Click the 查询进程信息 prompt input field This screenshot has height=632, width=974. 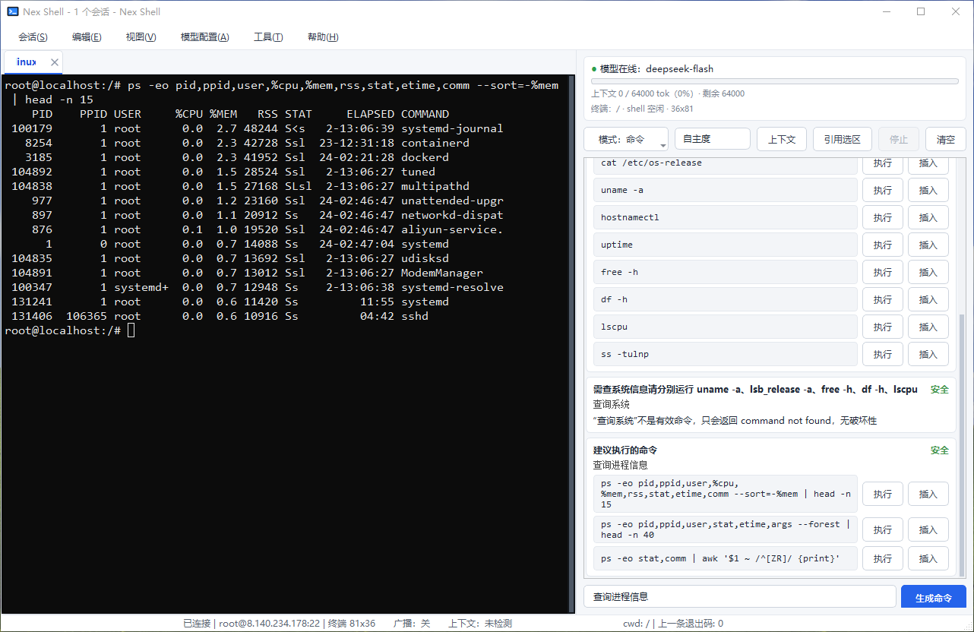coord(739,597)
